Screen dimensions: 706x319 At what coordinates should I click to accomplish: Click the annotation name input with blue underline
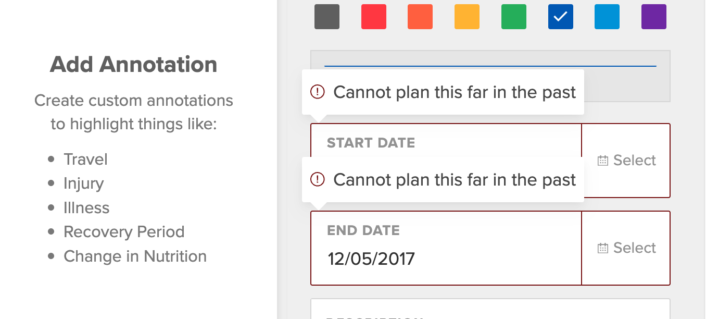tap(489, 60)
